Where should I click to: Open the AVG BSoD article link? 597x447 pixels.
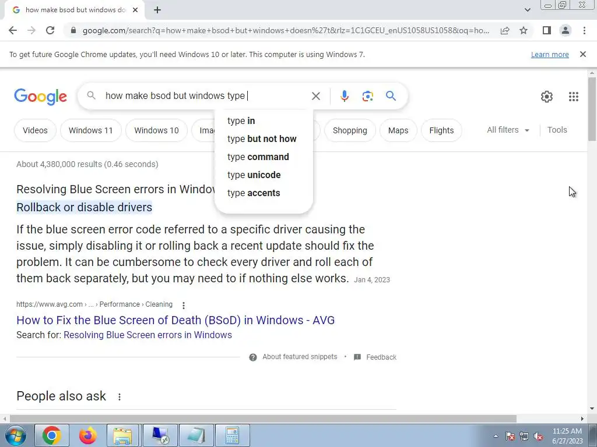175,320
